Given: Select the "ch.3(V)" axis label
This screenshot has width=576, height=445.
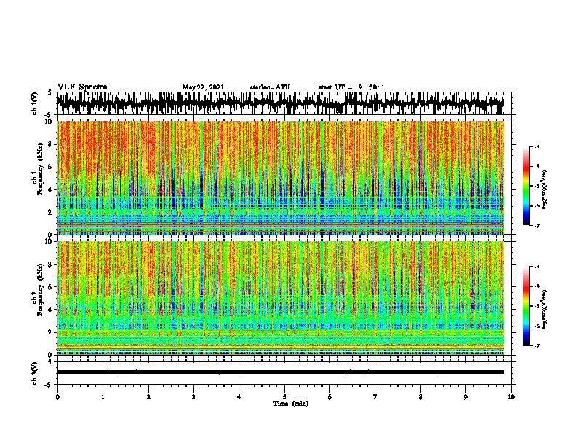Looking at the screenshot, I should pos(34,374).
